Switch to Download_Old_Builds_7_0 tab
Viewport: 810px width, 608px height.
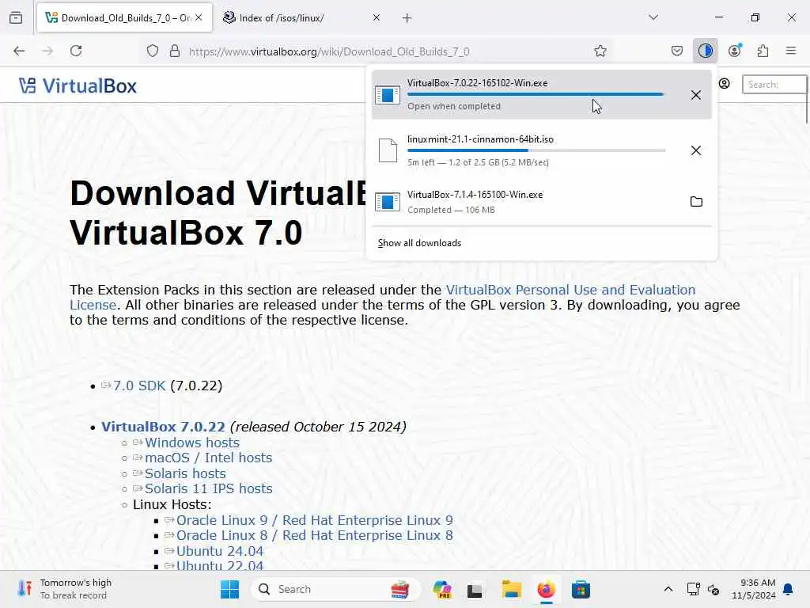point(124,18)
